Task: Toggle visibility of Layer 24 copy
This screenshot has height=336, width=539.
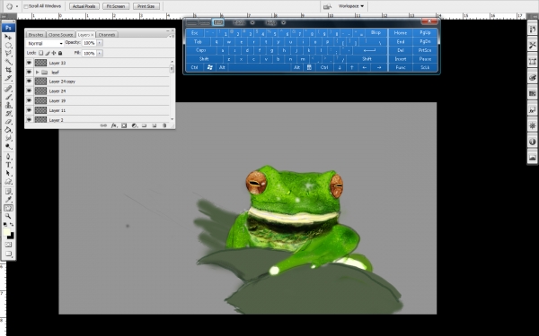Action: 29,82
